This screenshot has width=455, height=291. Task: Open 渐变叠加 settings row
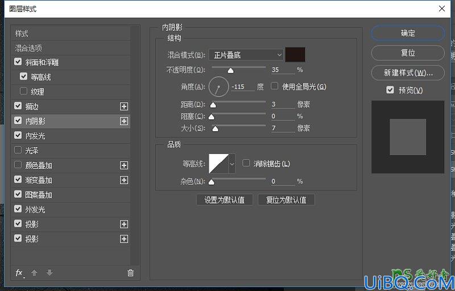(71, 180)
